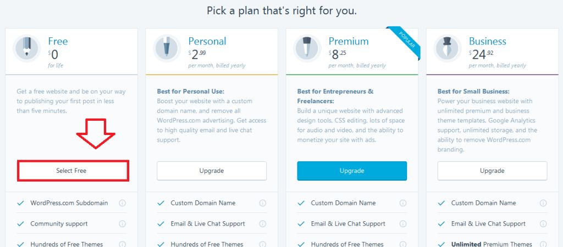Click the Business plan top-hat pen icon

click(x=448, y=48)
